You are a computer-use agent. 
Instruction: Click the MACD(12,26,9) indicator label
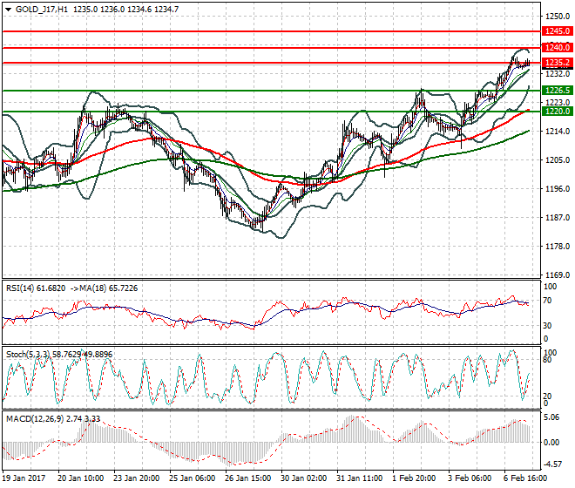tap(35, 418)
